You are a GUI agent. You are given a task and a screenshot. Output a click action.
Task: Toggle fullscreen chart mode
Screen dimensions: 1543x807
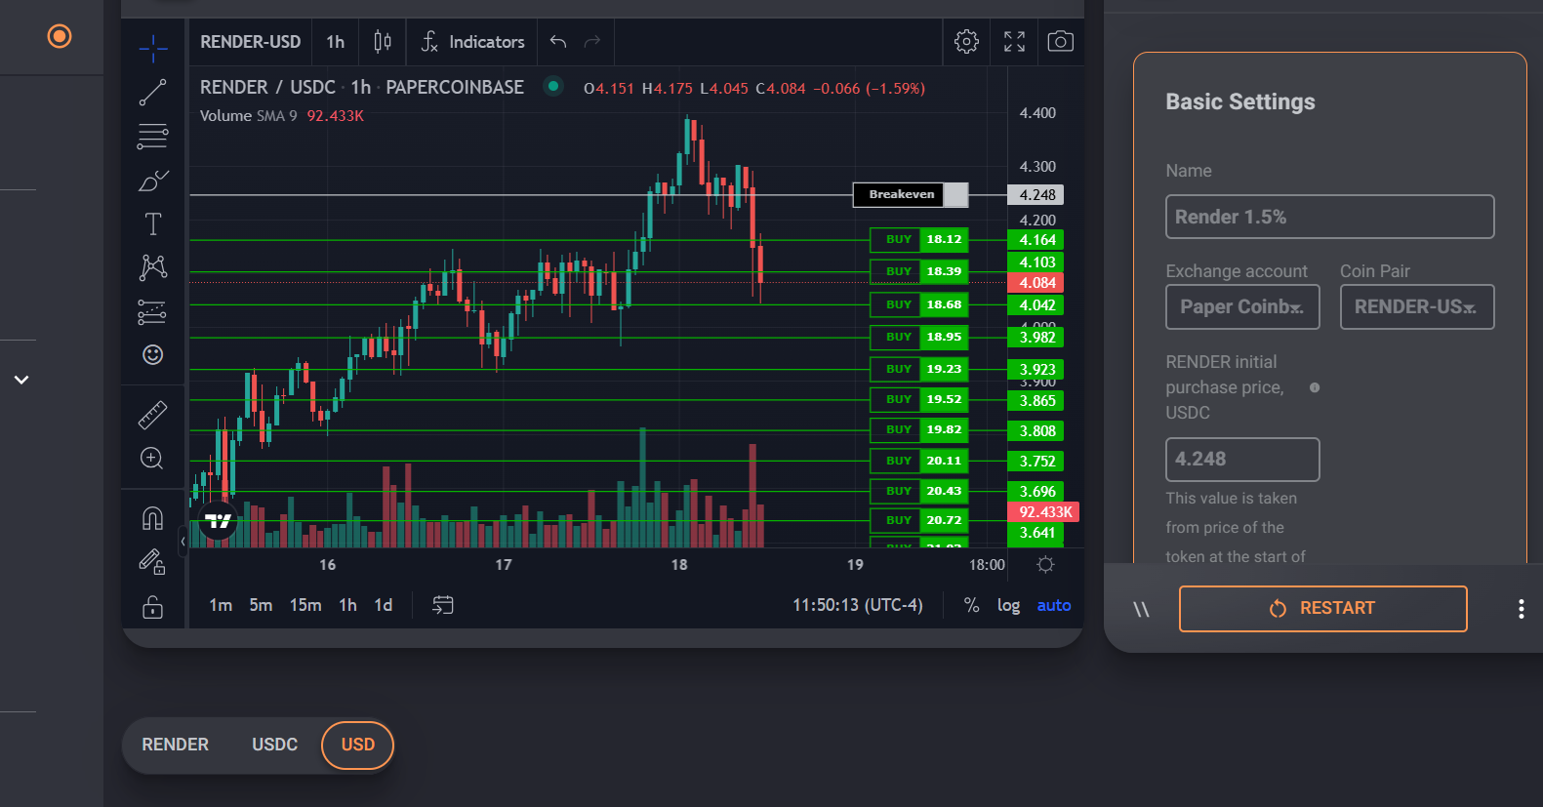(1014, 41)
